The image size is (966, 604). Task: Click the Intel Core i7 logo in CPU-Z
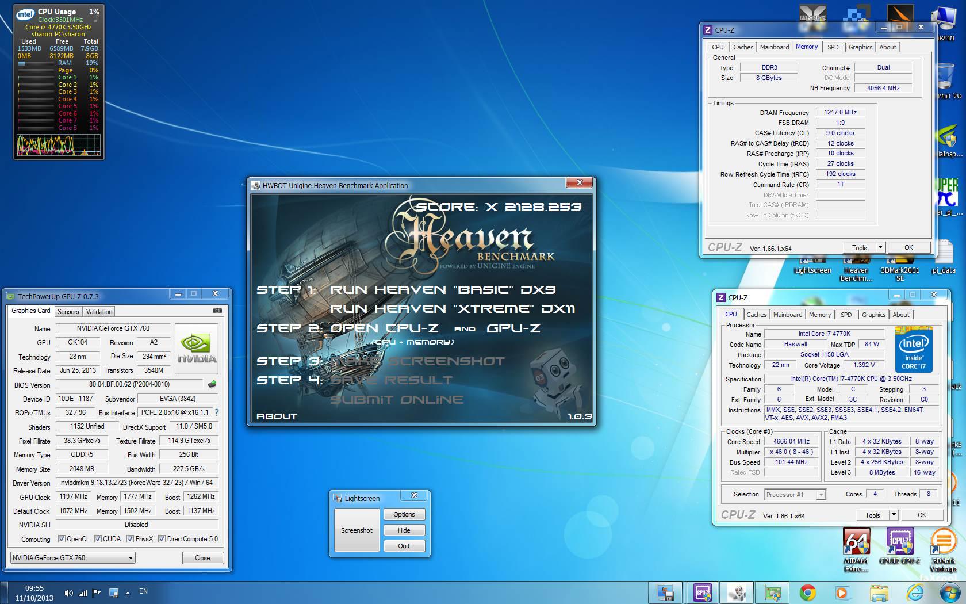tap(914, 350)
